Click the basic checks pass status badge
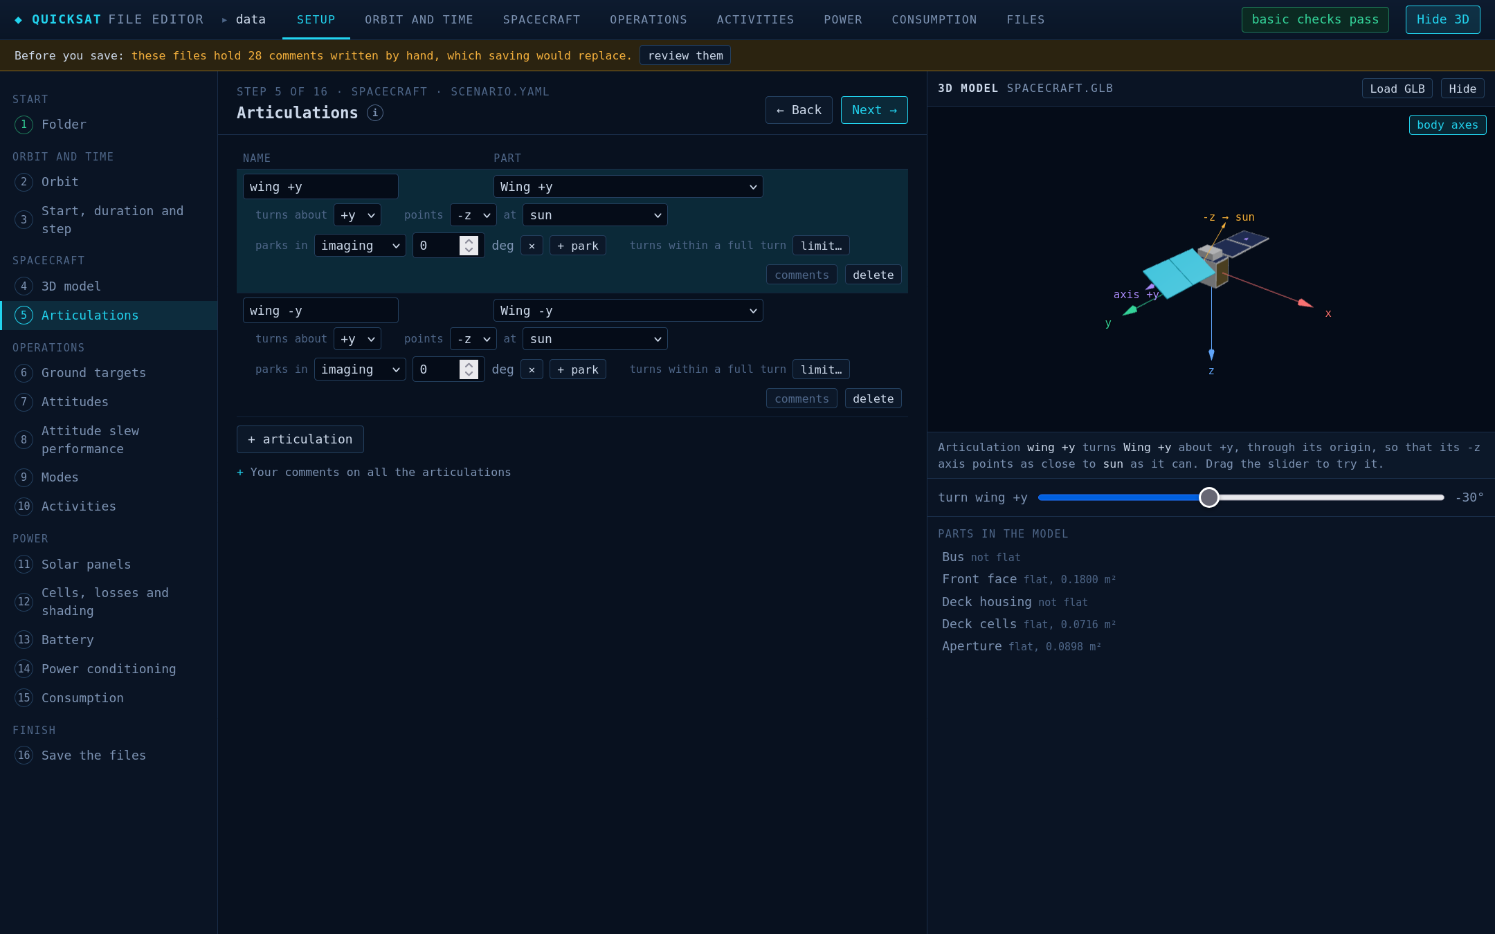The image size is (1495, 934). [1314, 19]
